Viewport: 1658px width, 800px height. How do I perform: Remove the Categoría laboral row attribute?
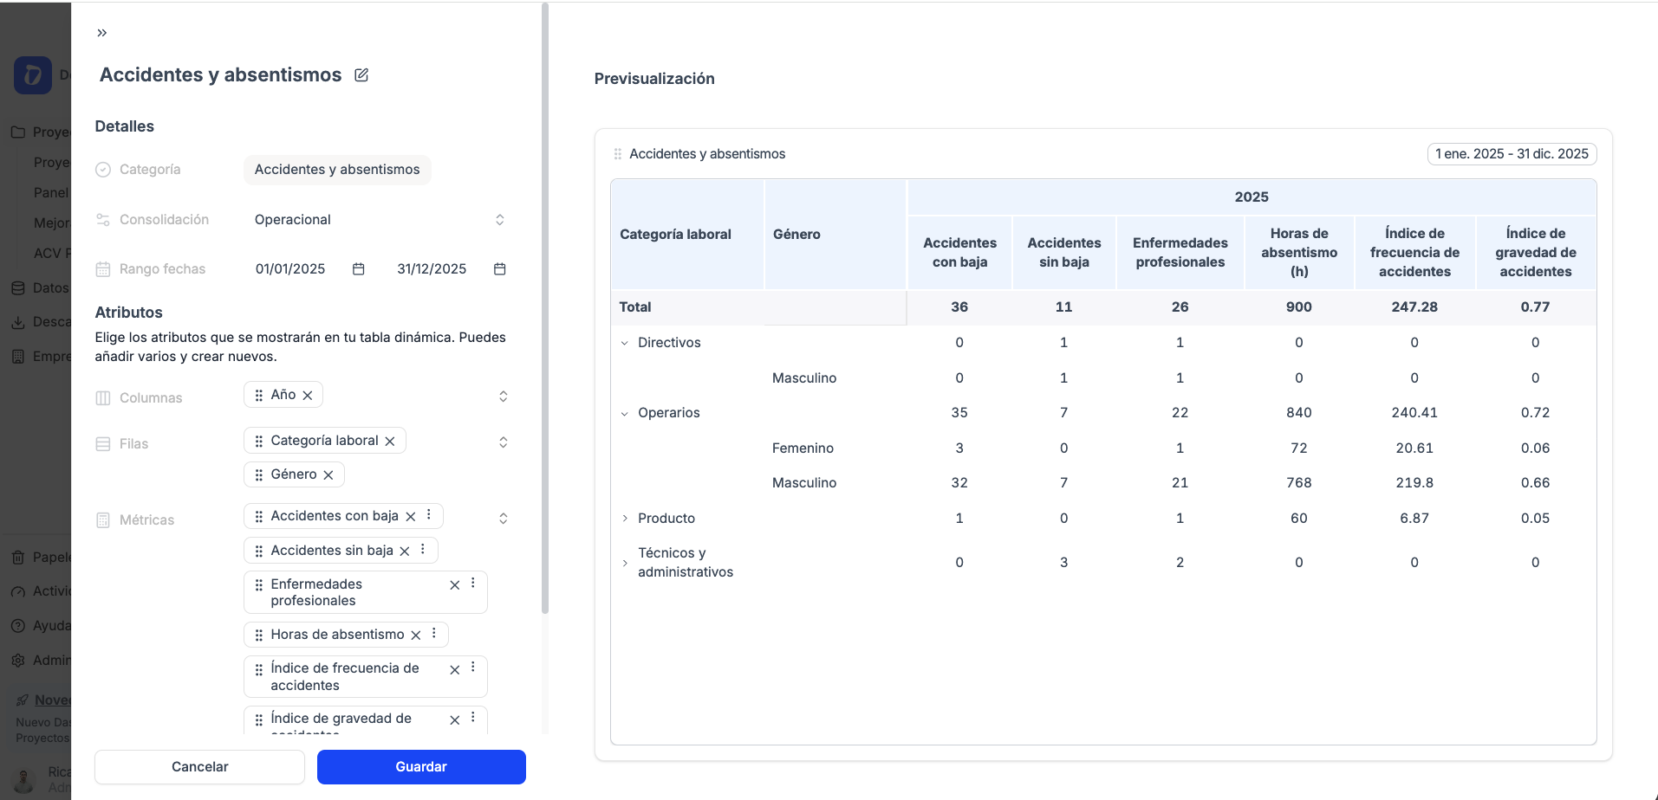coord(392,440)
